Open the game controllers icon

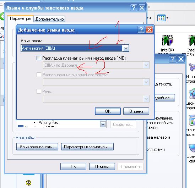(192, 67)
